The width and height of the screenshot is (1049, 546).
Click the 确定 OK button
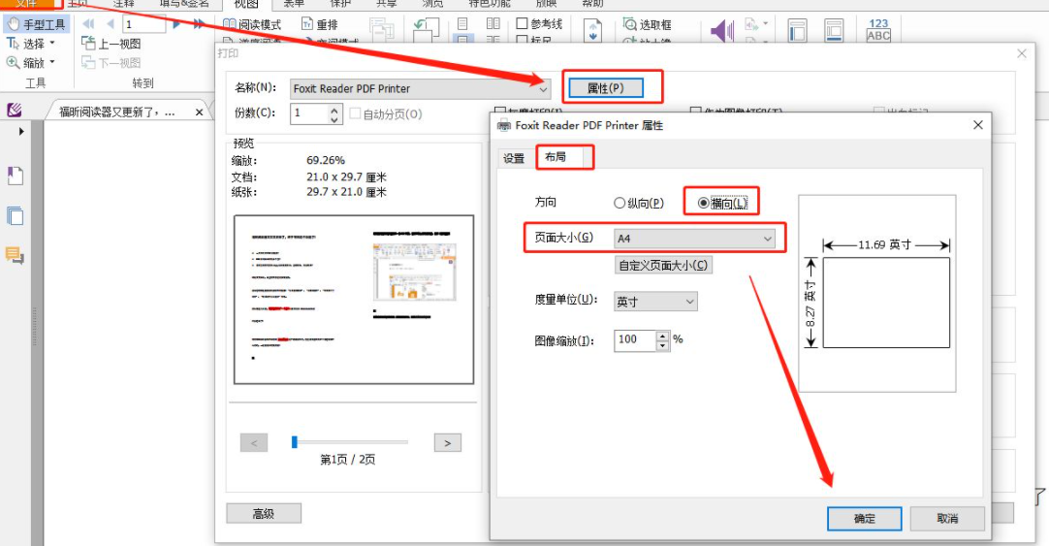(x=864, y=519)
